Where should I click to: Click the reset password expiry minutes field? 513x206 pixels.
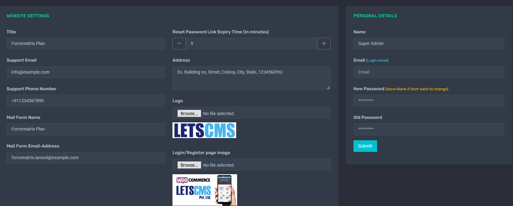(x=251, y=43)
